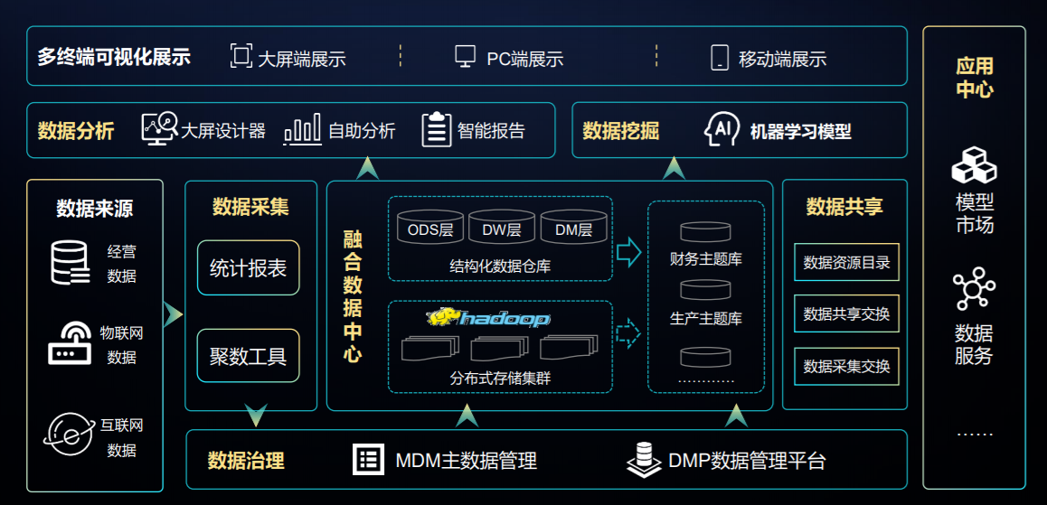Click the 分布式存储集群 label
Image resolution: width=1047 pixels, height=505 pixels.
point(500,380)
